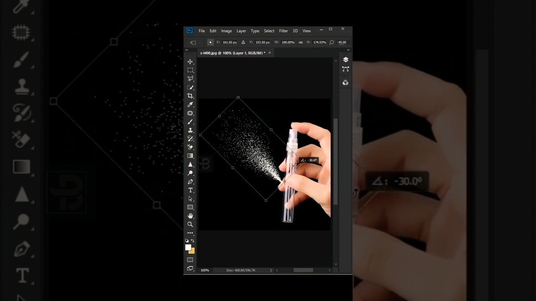Select the Path Selection arrow tool
The height and width of the screenshot is (301, 536).
190,199
